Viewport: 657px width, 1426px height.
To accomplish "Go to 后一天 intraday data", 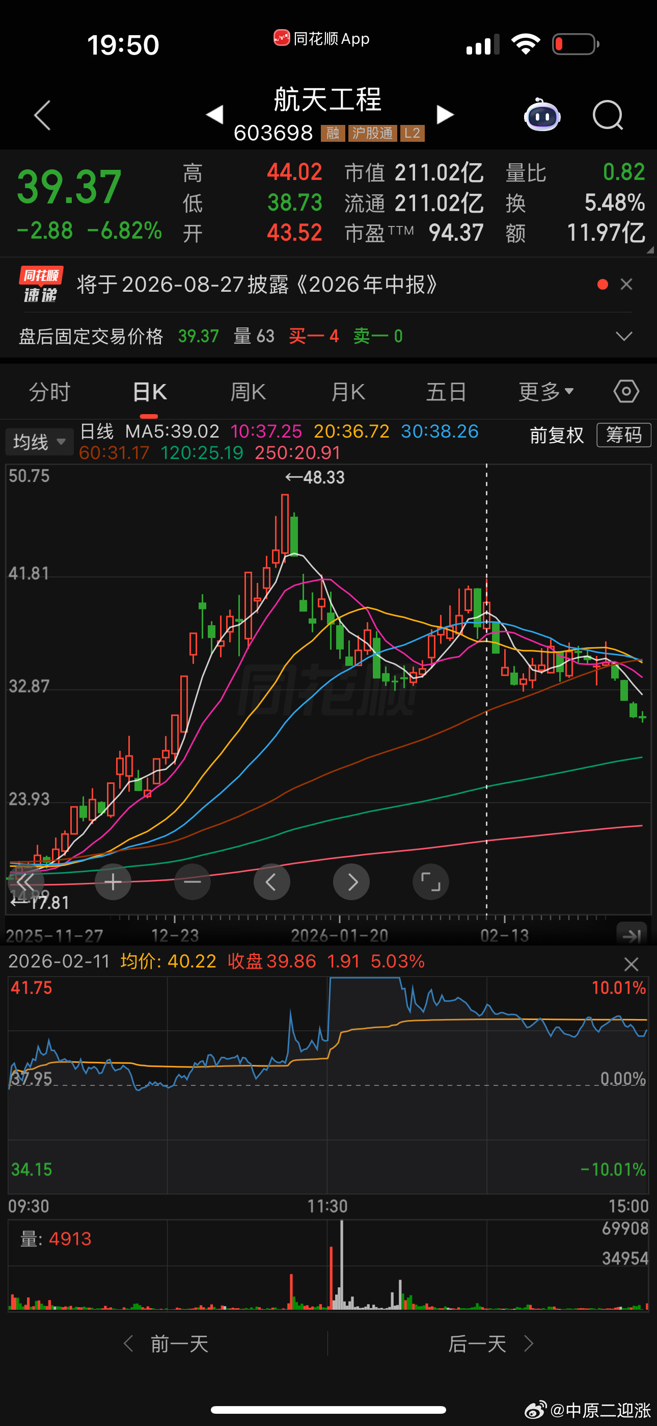I will coord(491,1343).
